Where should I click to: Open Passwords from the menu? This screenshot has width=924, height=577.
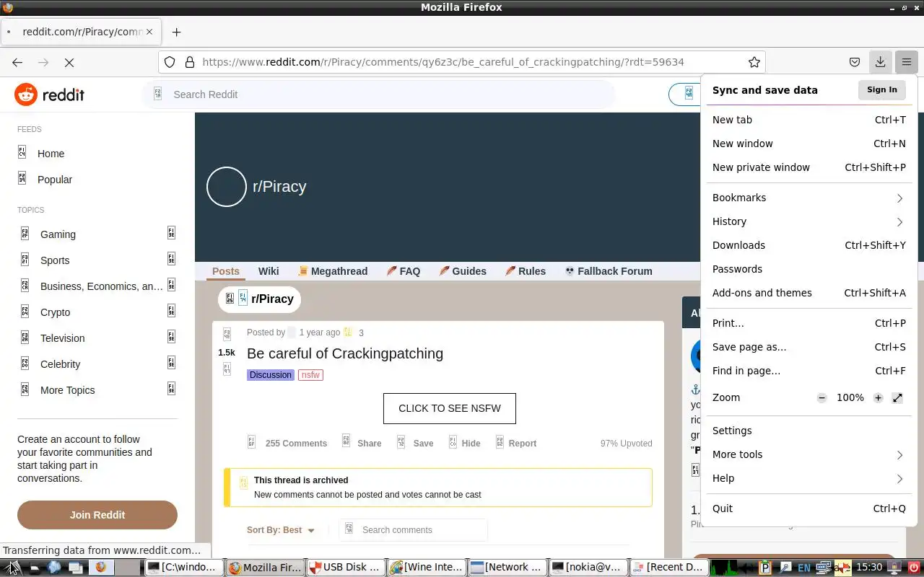tap(808, 269)
